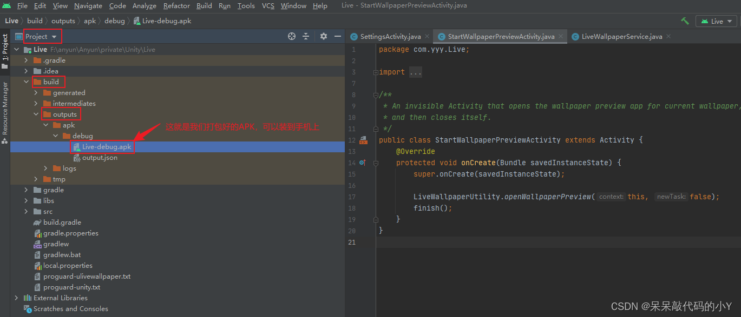
Task: Open the Refactor menu
Action: (x=176, y=6)
